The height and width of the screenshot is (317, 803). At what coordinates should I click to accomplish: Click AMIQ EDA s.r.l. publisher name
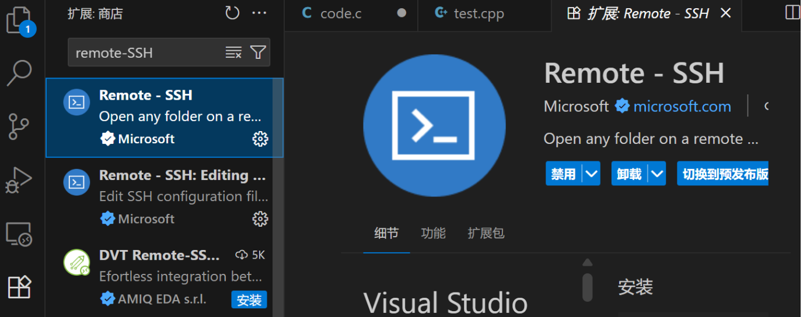click(x=162, y=300)
